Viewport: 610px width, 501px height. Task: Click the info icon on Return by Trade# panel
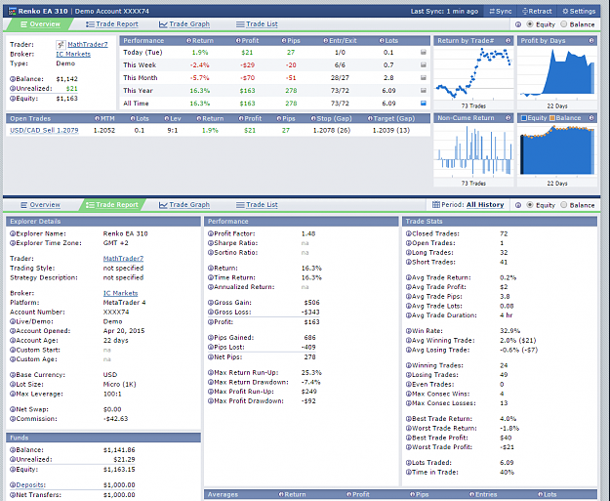[x=508, y=40]
